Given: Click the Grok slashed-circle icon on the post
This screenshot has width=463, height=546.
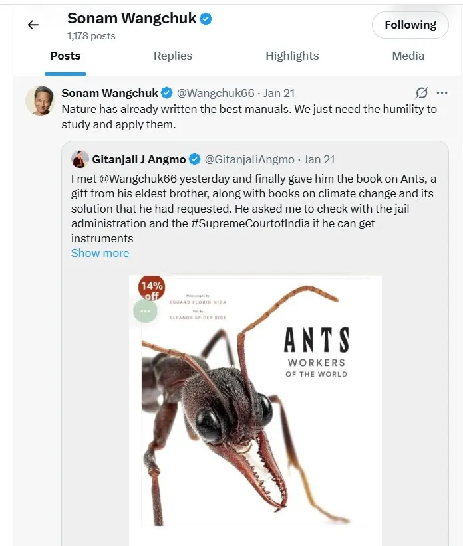Looking at the screenshot, I should (421, 93).
